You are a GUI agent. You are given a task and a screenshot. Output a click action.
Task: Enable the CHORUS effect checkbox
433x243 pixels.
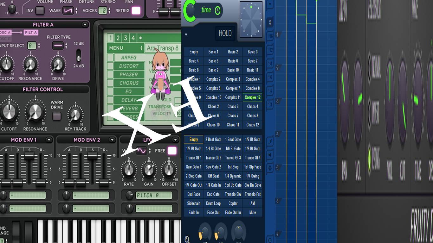(110, 83)
